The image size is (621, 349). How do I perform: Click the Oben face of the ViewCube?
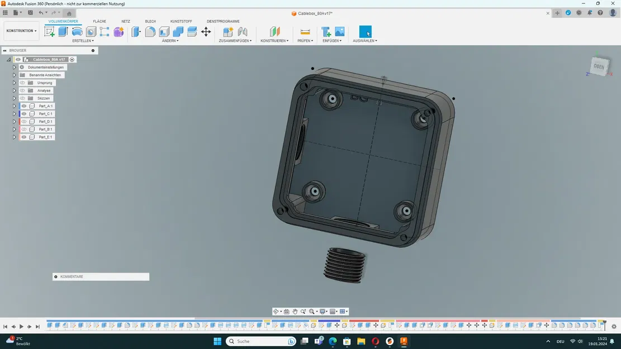(x=598, y=66)
